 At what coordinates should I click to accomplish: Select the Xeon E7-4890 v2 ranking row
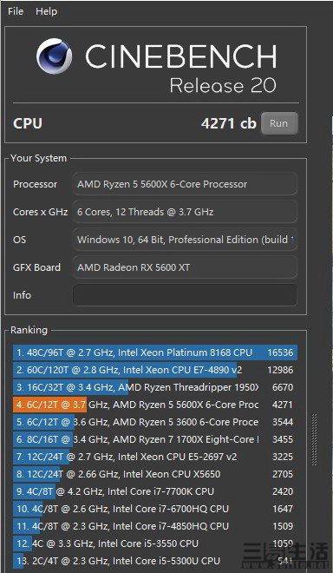pyautogui.click(x=155, y=370)
